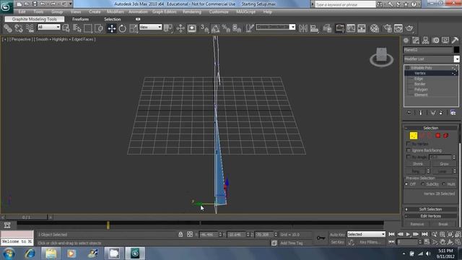Open the View reference coordinate dropdown
Image resolution: width=462 pixels, height=260 pixels.
coord(151,27)
